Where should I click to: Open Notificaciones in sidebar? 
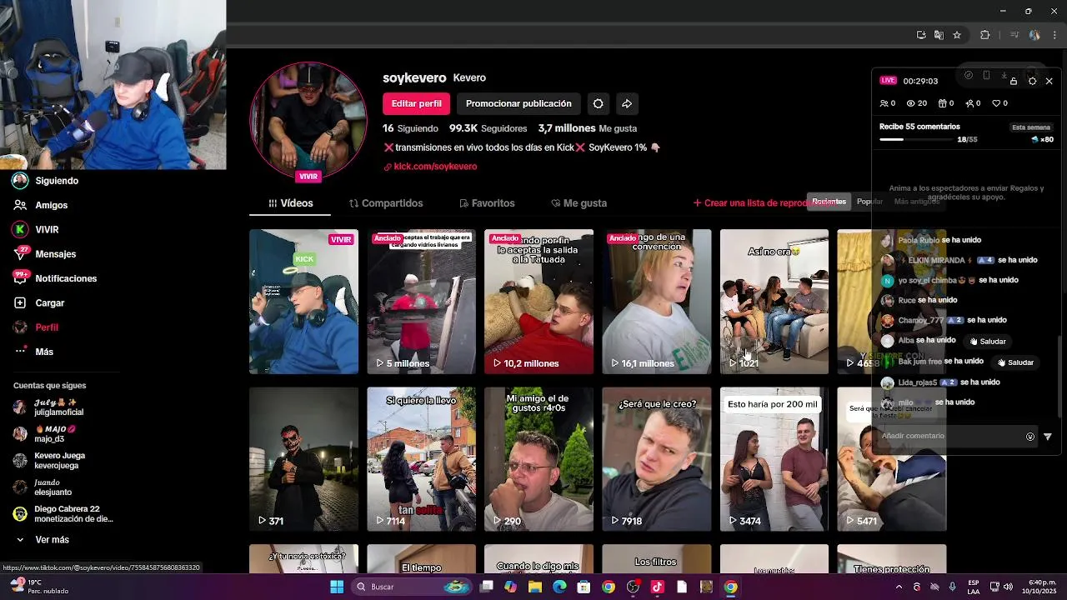55,278
